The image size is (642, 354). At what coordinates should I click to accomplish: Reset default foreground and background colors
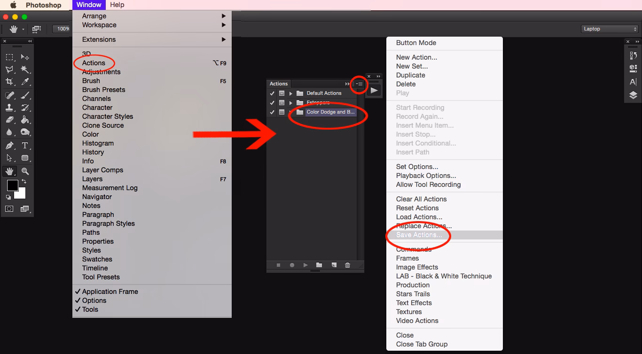[8, 197]
